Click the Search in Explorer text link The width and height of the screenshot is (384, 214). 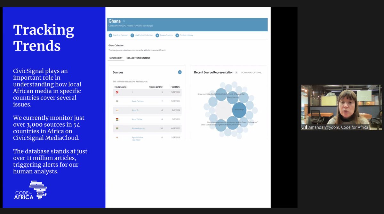tap(121, 35)
